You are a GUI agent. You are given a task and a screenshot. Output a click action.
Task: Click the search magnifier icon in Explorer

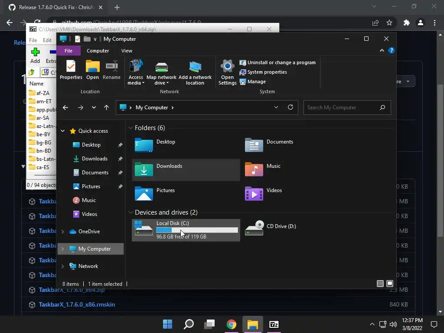point(382,108)
